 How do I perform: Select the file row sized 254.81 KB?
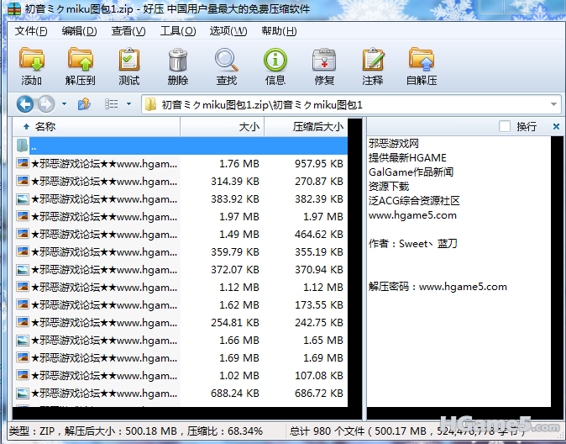(181, 323)
